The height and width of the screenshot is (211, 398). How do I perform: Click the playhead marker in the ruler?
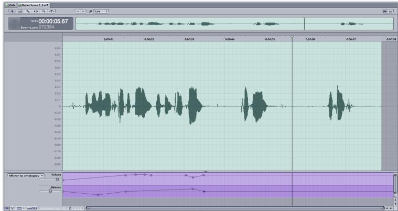[x=292, y=37]
